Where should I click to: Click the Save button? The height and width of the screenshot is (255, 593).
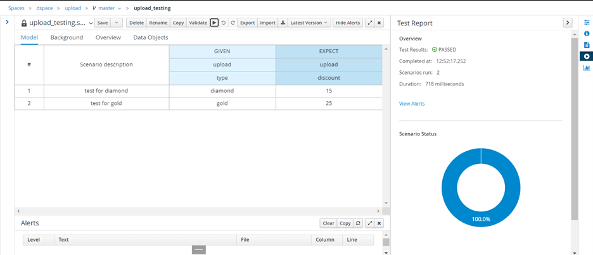coord(103,23)
